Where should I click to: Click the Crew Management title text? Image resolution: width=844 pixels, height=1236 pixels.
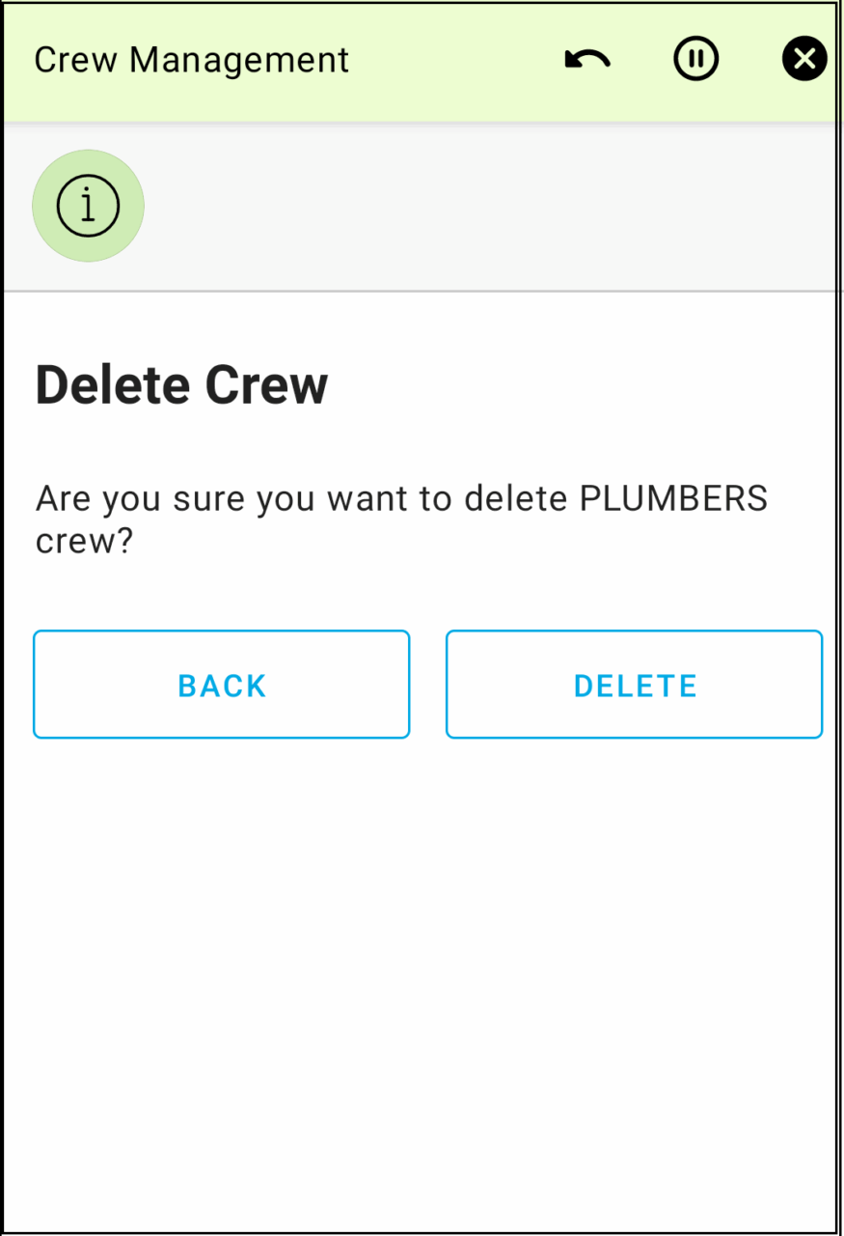191,60
